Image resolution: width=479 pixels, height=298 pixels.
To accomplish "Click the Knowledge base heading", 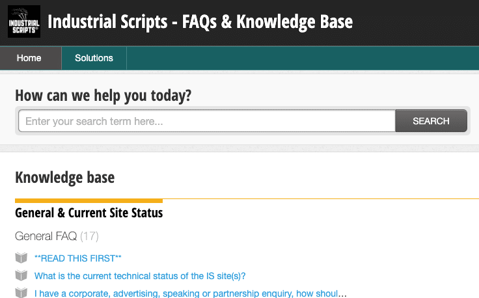I will [65, 178].
